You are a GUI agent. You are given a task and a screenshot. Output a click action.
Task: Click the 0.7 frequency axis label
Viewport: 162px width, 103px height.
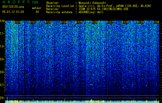coord(2,85)
